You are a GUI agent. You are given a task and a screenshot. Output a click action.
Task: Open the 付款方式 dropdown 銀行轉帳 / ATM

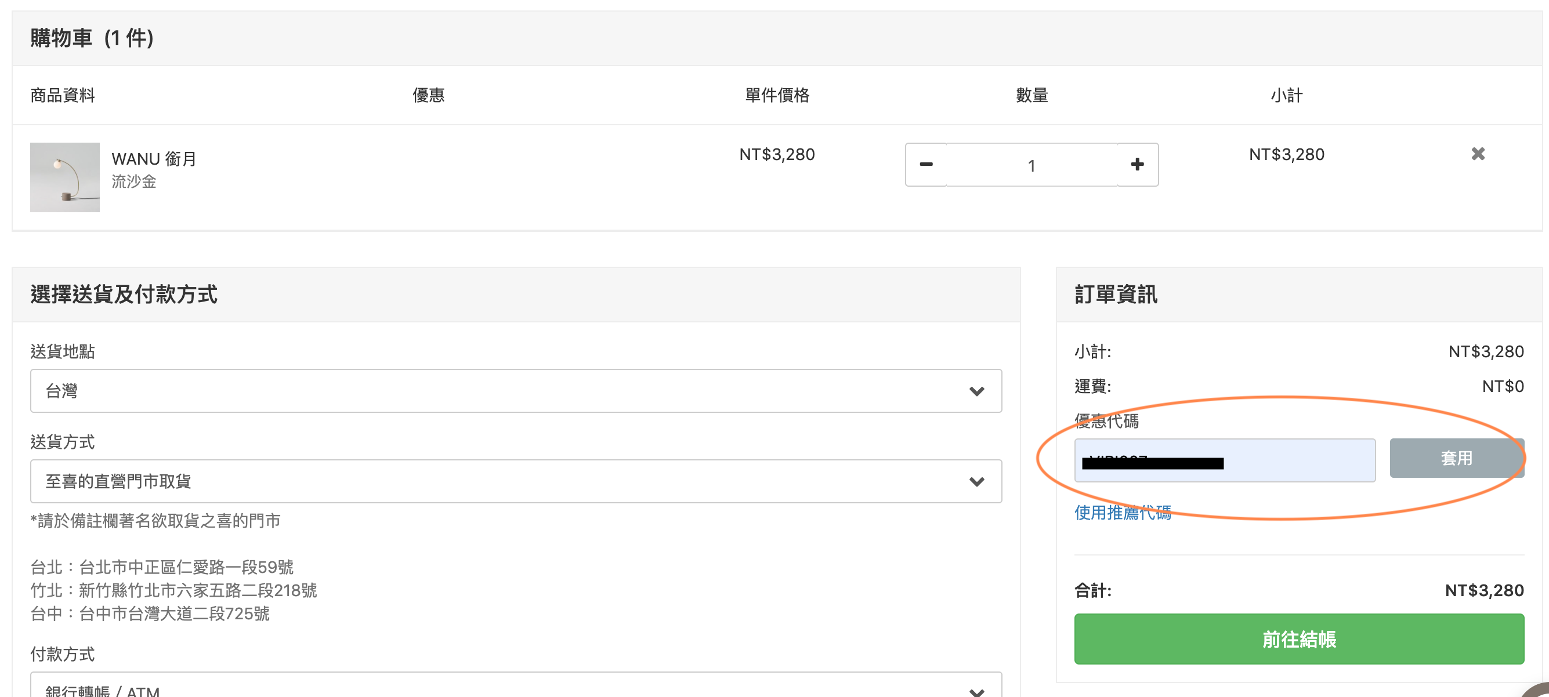(515, 688)
